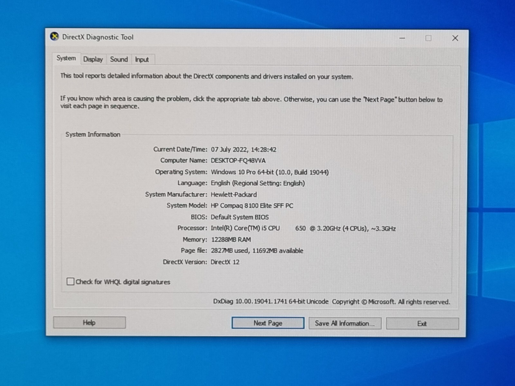Click the System Manufacturer label
Viewport: 515px width, 386px height.
point(176,194)
